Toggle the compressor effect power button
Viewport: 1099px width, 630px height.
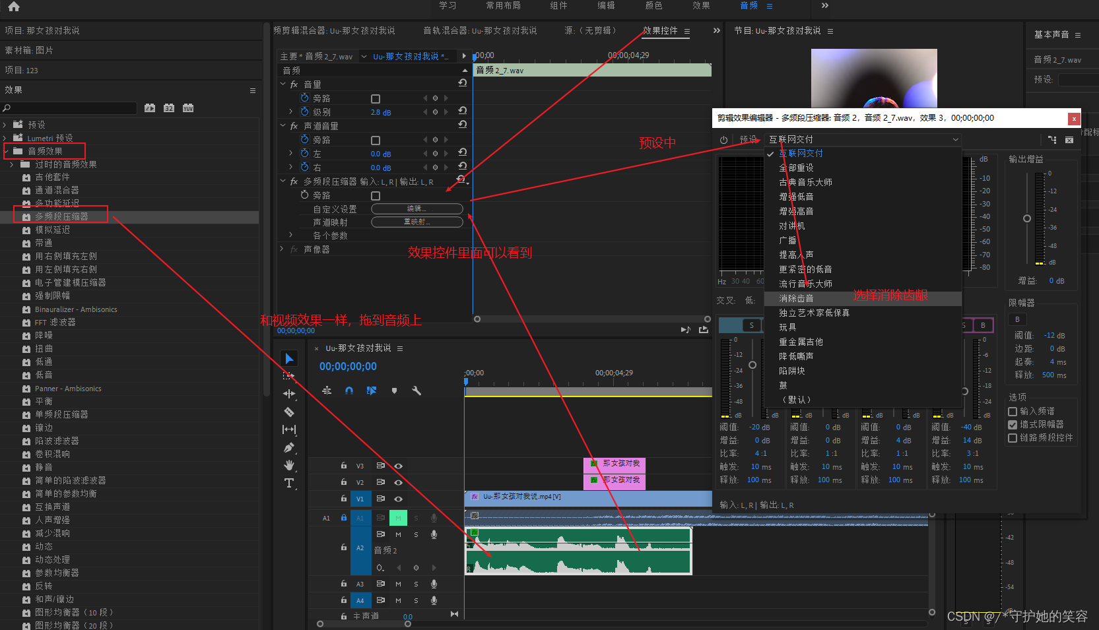pos(723,140)
